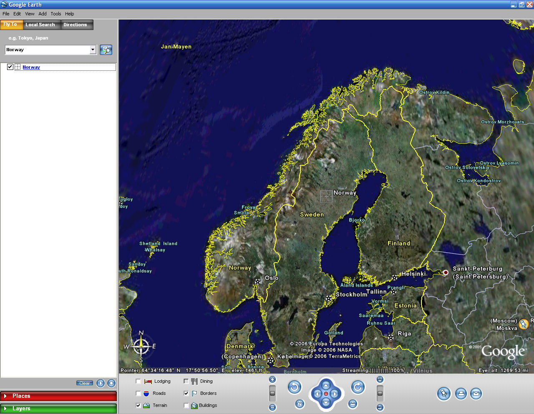Zoom in with the plus button
534x414 pixels.
coord(272,379)
